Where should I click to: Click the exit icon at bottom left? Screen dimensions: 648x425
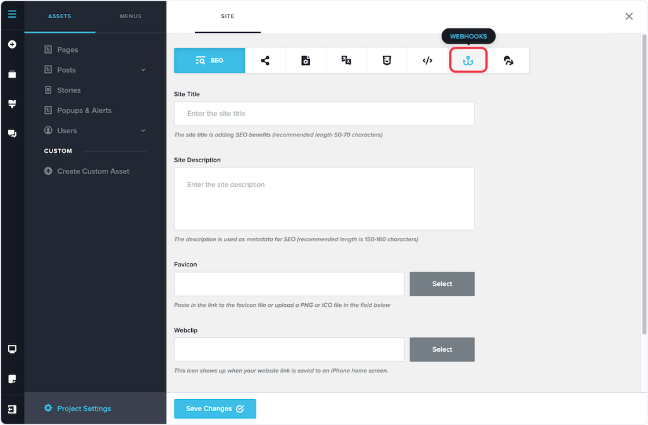click(12, 409)
